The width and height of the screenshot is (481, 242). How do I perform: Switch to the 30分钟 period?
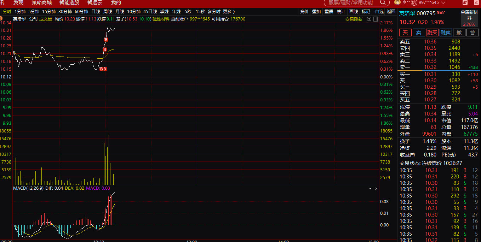click(65, 12)
